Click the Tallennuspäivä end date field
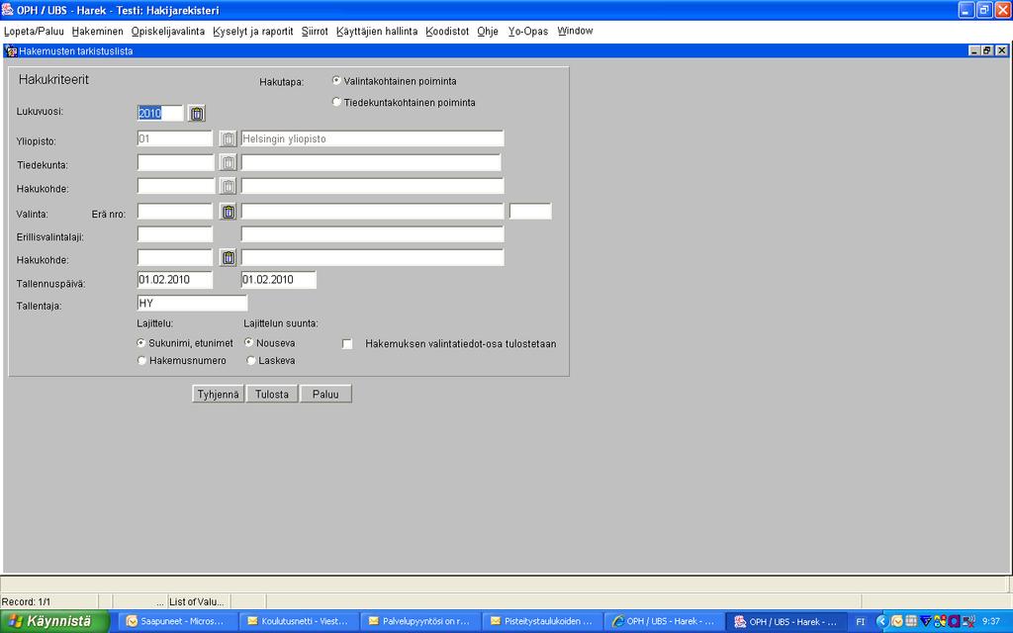This screenshot has width=1013, height=633. [278, 280]
